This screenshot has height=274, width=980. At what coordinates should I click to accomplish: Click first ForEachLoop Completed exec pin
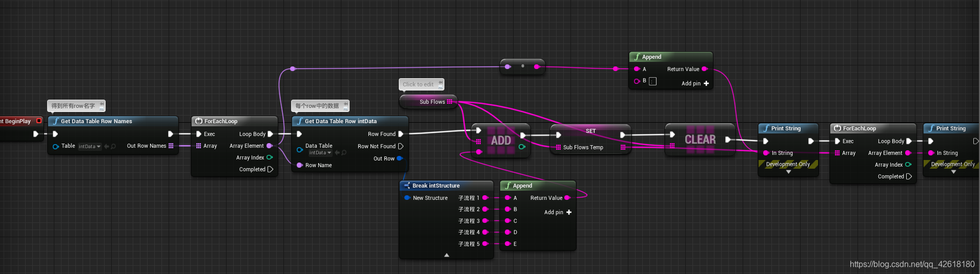(x=271, y=169)
